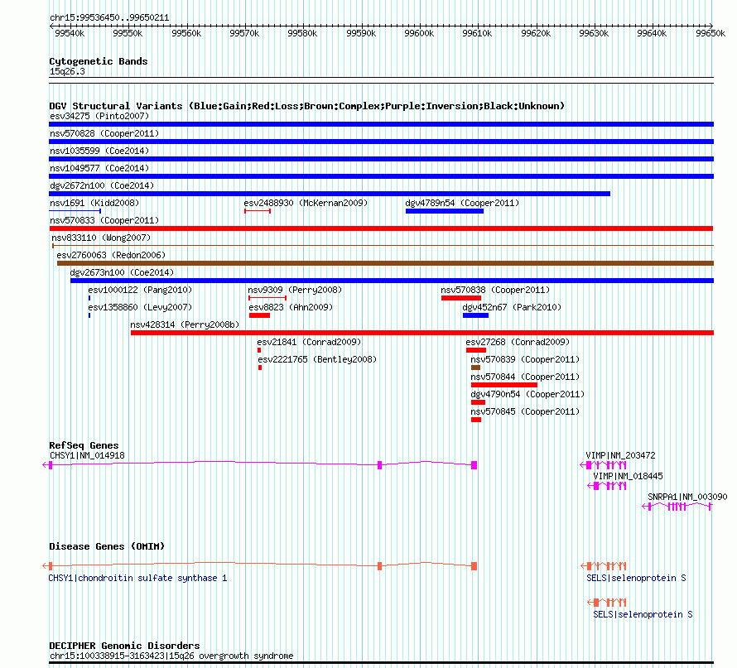Click the blue bar under dgv4789n54
Image resolution: width=737 pixels, height=668 pixels.
coord(445,211)
